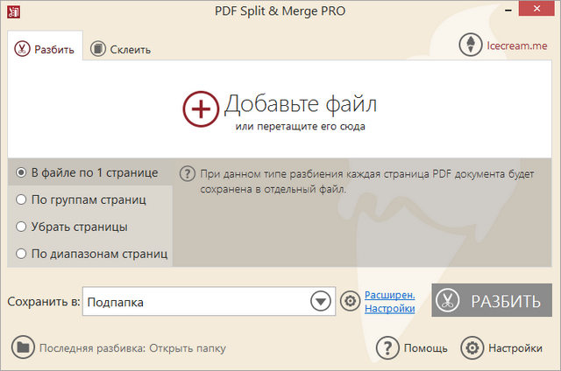Image resolution: width=561 pixels, height=371 pixels.
Task: Click 'Последняя разбивка: Открыть папку' text
Action: [132, 348]
